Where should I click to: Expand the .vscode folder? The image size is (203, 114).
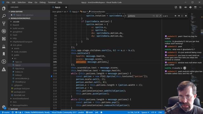coord(16,22)
